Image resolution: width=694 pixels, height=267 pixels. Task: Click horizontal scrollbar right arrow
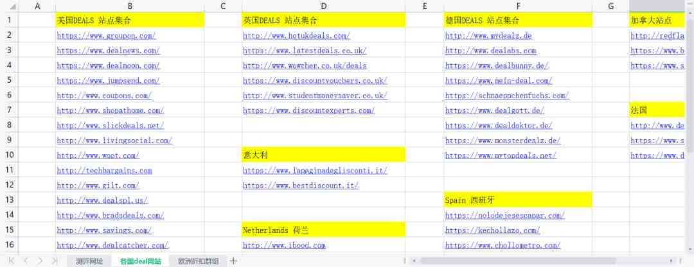click(x=672, y=261)
